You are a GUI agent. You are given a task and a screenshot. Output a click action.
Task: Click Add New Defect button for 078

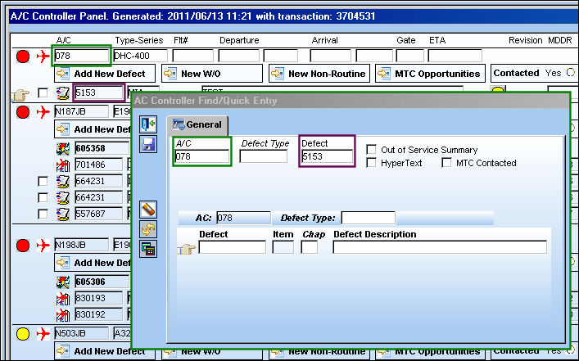(105, 74)
